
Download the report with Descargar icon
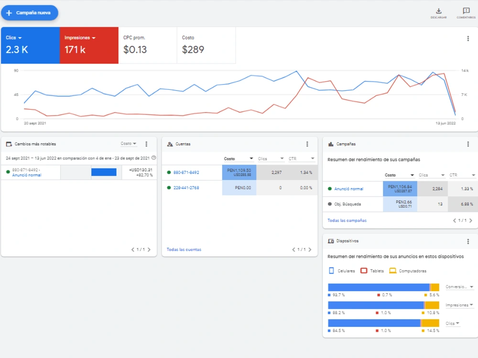pos(438,13)
